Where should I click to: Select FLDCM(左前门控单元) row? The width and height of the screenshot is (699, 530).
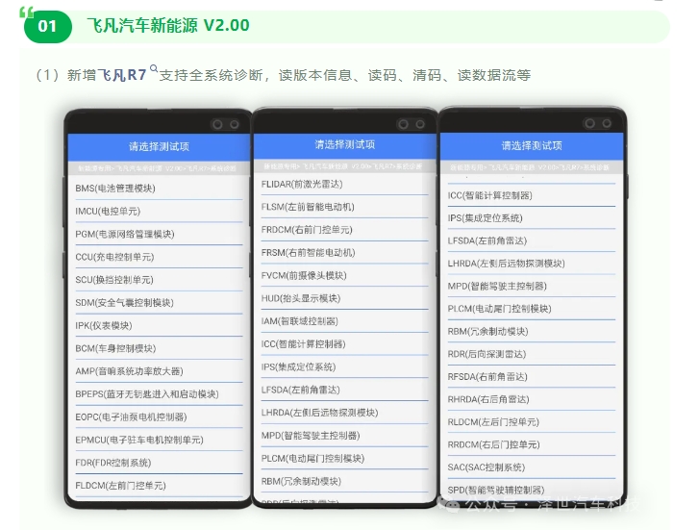[159, 486]
